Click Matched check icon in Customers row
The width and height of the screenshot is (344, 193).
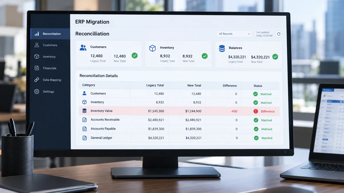255,94
